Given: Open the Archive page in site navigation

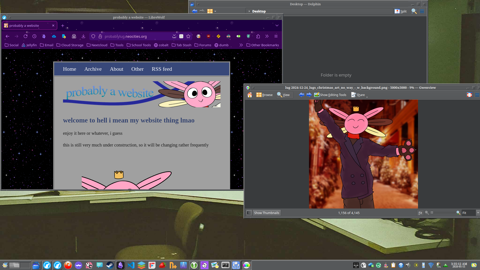Looking at the screenshot, I should (x=93, y=69).
